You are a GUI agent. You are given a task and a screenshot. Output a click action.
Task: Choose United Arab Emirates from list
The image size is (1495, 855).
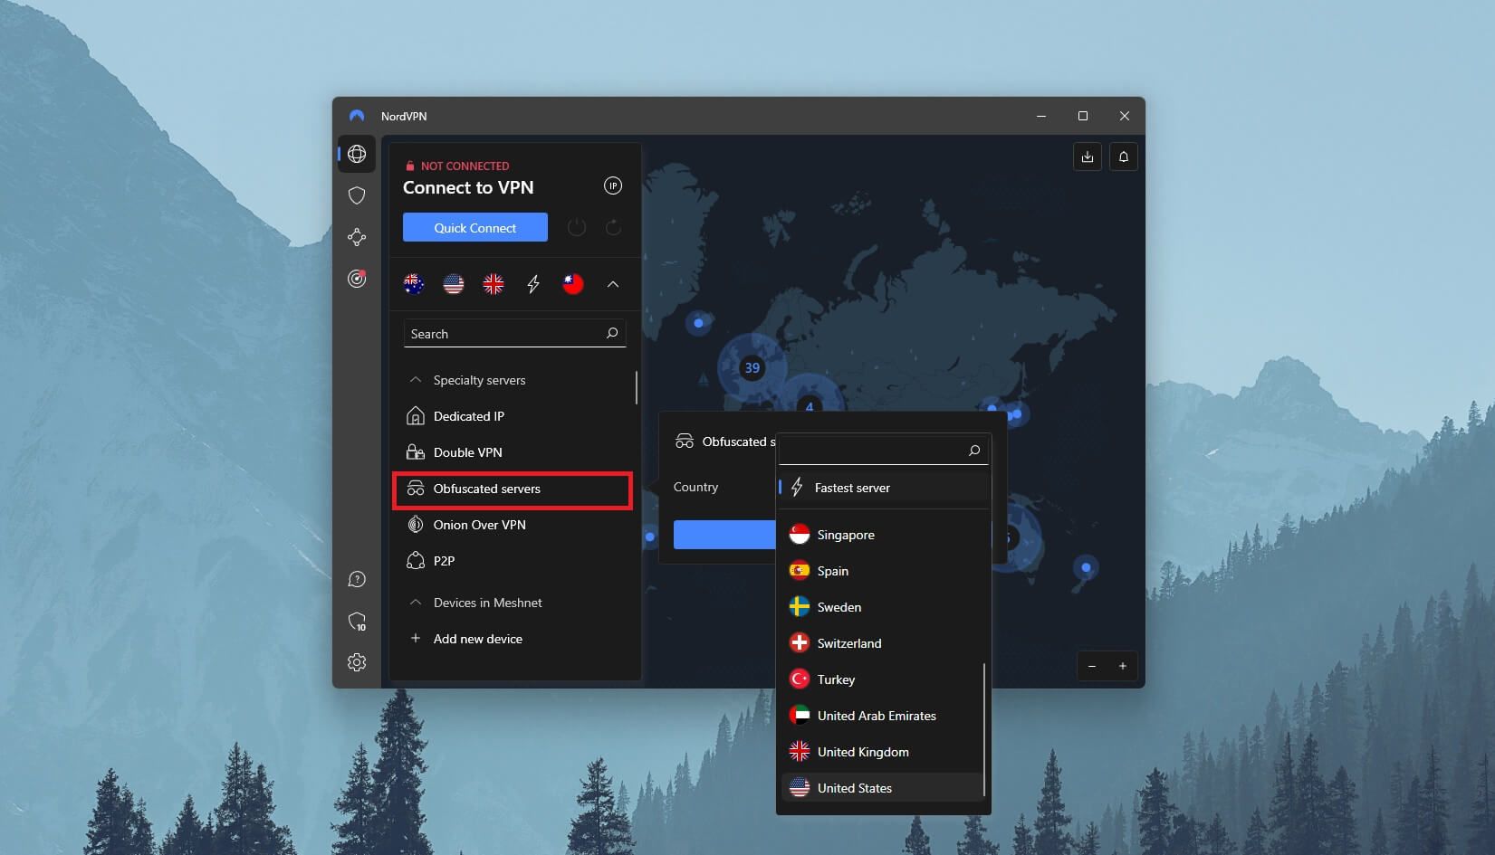883,716
